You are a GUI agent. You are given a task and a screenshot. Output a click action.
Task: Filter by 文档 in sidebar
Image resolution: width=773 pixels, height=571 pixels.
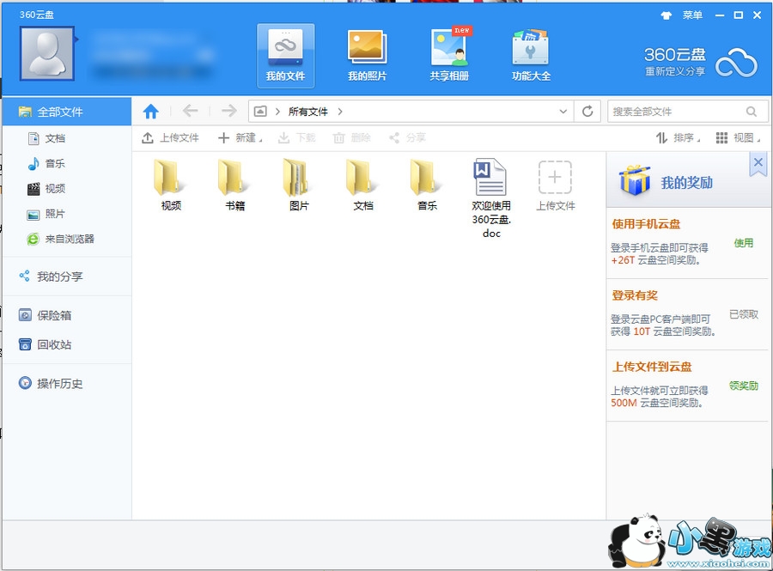[x=55, y=138]
